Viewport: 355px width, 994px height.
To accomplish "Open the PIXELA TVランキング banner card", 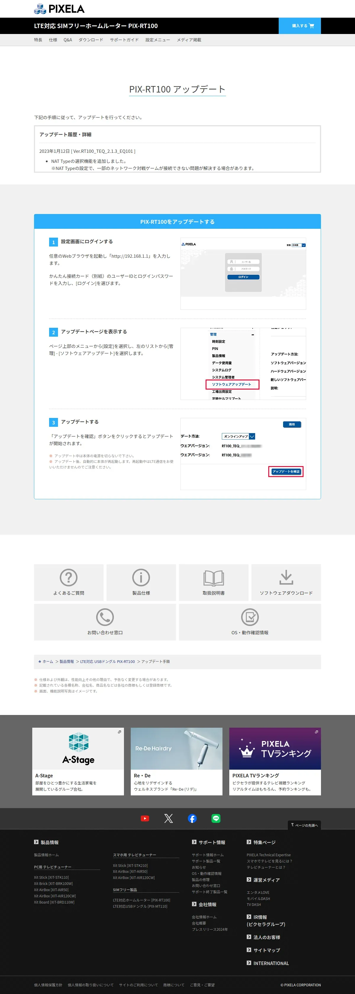I will point(275,761).
